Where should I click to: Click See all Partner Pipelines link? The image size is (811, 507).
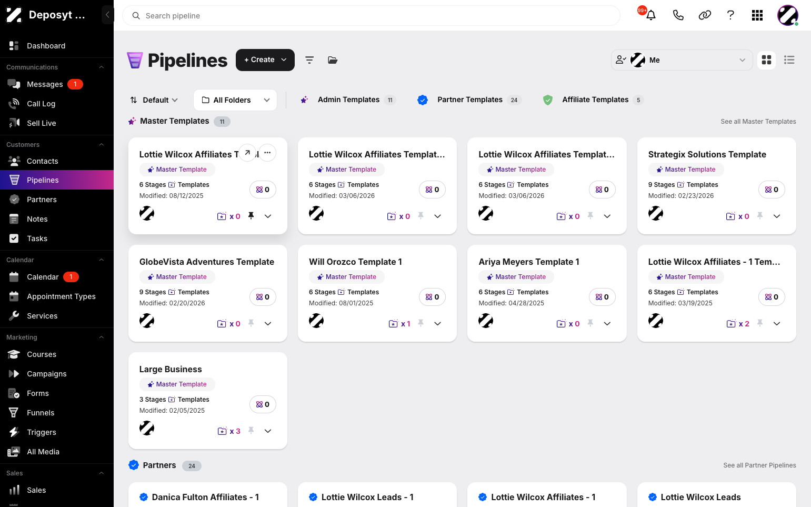click(x=759, y=465)
